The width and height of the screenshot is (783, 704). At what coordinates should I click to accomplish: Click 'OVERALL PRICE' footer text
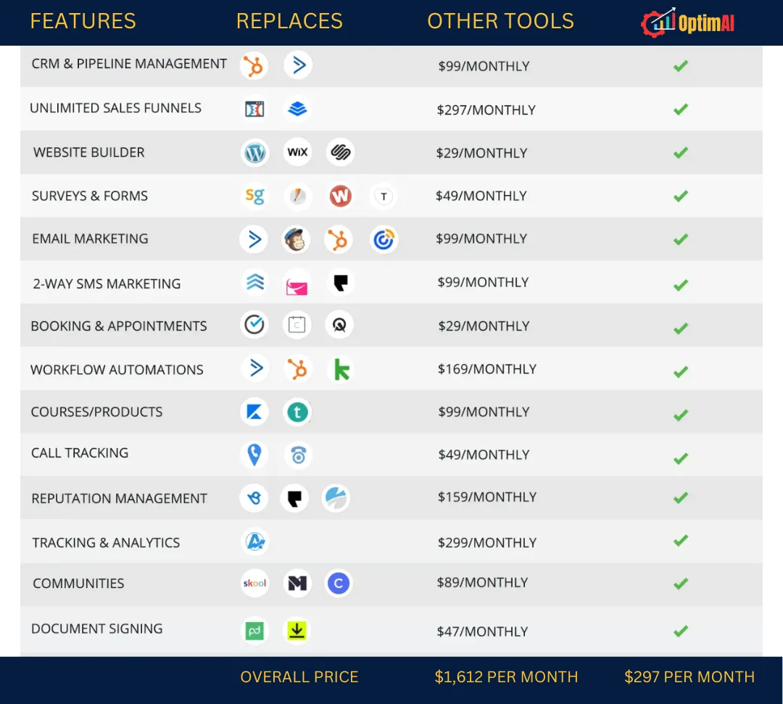point(299,677)
